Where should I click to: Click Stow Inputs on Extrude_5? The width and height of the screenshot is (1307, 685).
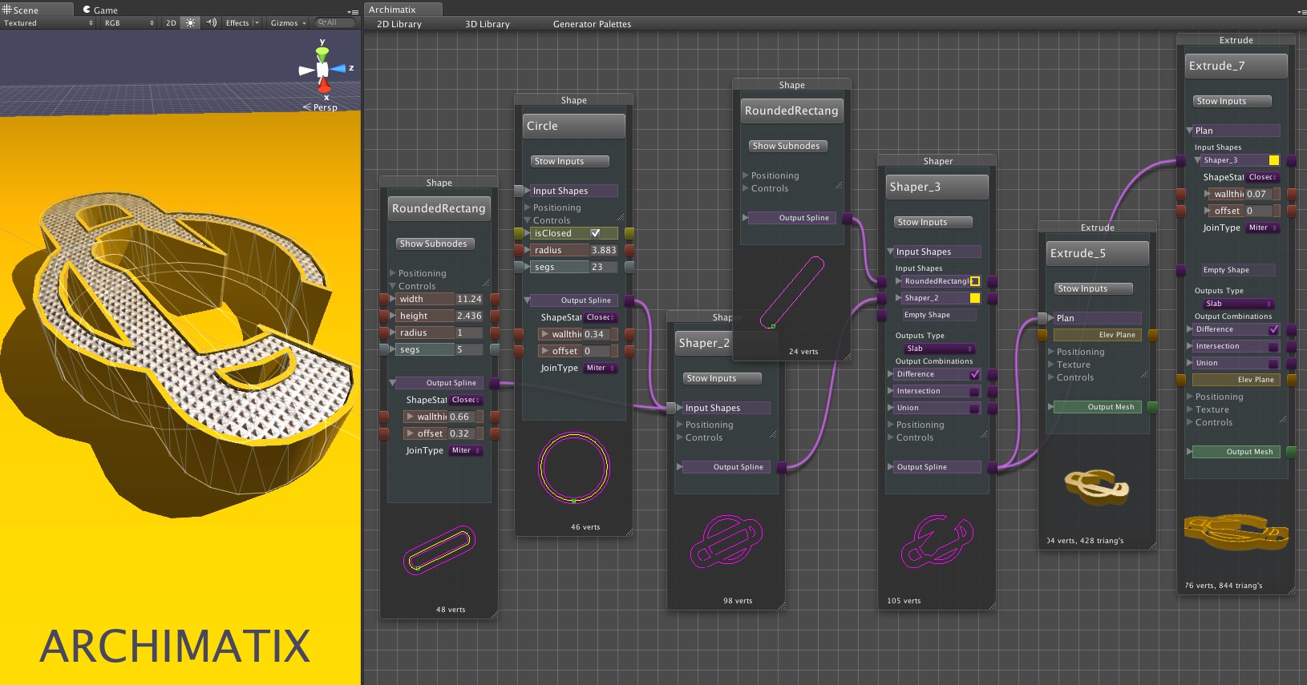coord(1094,288)
